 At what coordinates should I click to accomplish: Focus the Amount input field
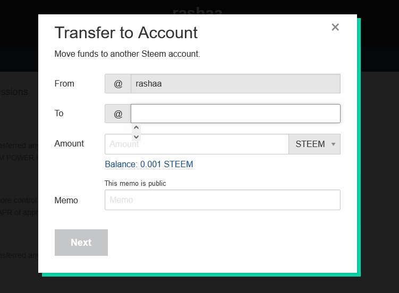tap(197, 144)
